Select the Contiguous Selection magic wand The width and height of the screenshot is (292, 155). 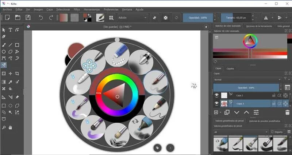11,112
